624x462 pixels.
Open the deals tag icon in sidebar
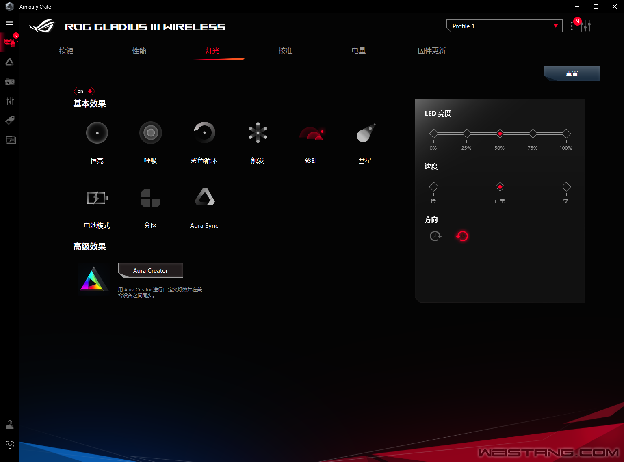point(10,120)
